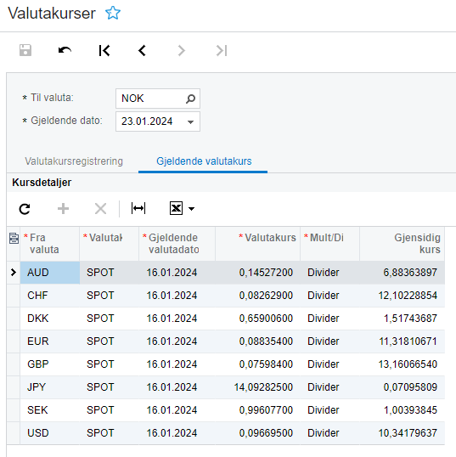Image resolution: width=456 pixels, height=457 pixels.
Task: Select the SEK currency cell
Action: 50,410
